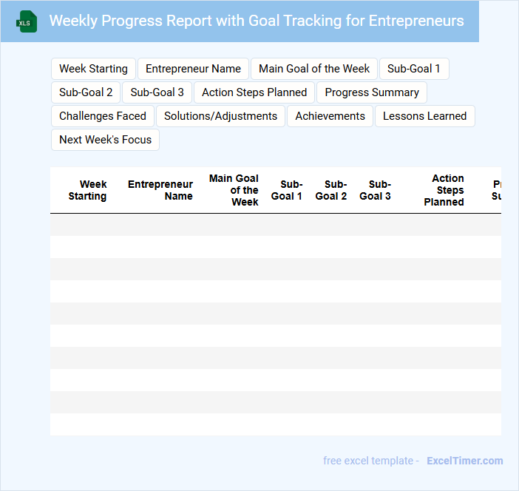Select the Action Steps Planned column header
Viewport: 519px width, 491px height.
pyautogui.click(x=444, y=190)
